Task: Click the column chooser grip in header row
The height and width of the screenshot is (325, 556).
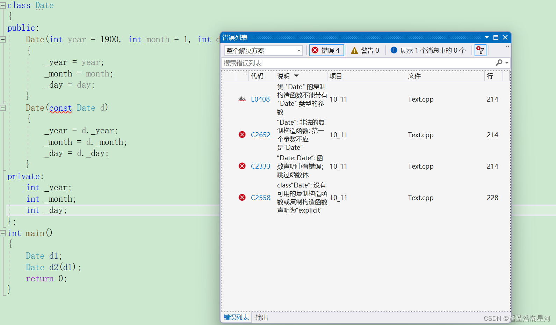Action: pyautogui.click(x=245, y=73)
